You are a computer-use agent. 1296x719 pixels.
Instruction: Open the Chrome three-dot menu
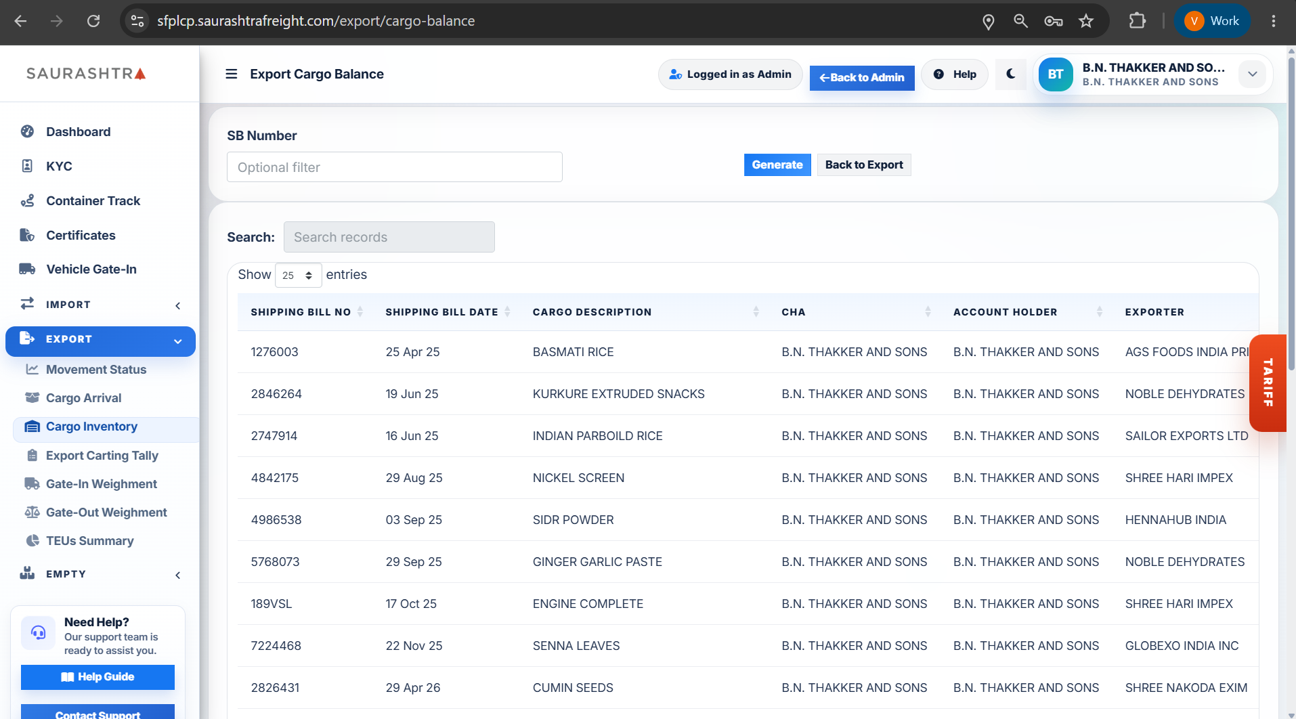click(1273, 21)
